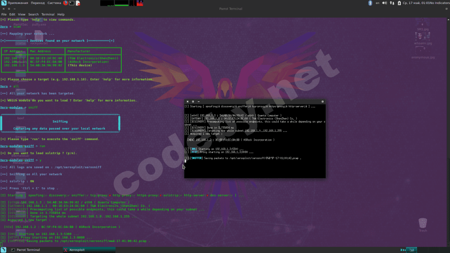Click the volume speaker icon
450x253 pixels.
pos(385,3)
